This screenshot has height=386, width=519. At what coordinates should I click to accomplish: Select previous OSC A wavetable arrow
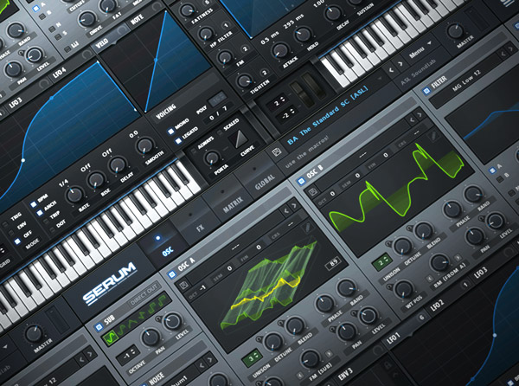click(285, 210)
